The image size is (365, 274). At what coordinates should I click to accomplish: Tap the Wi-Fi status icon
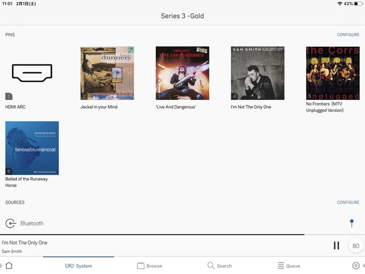coord(340,3)
